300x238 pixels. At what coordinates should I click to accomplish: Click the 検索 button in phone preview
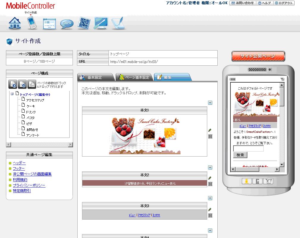click(240, 155)
